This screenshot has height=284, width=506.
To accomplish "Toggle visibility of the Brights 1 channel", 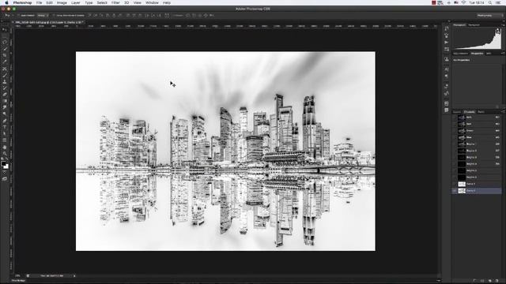I will click(x=455, y=144).
